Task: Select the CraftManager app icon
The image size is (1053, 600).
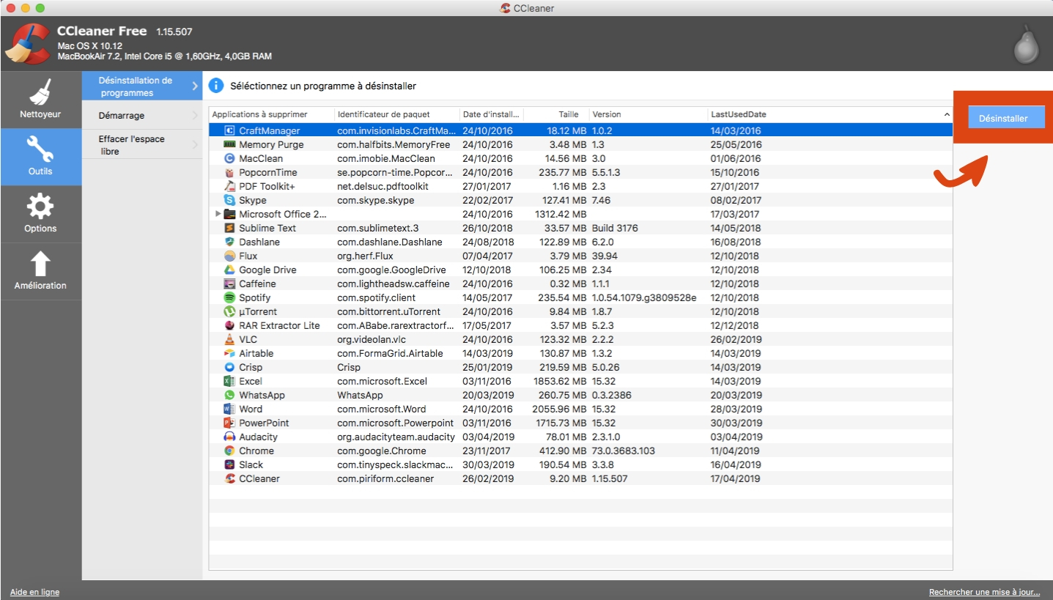Action: (x=229, y=130)
